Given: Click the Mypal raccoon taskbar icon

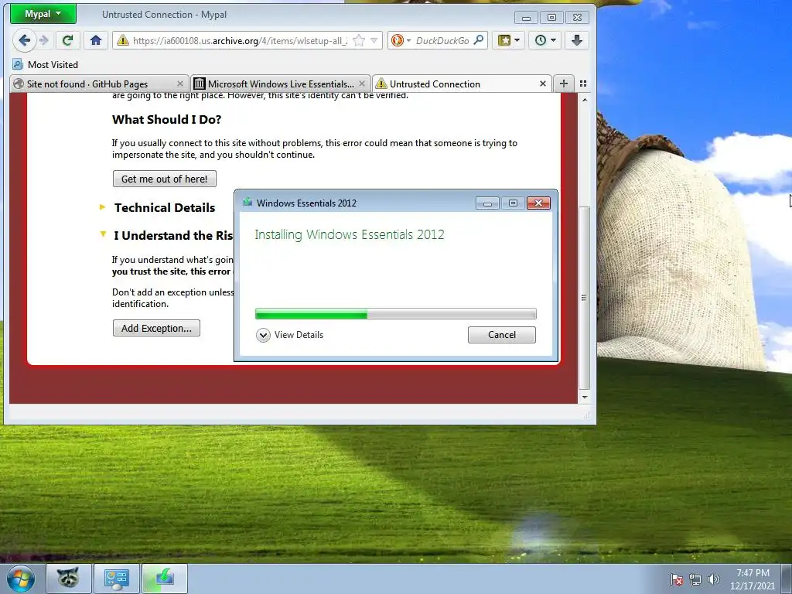Looking at the screenshot, I should pos(69,579).
